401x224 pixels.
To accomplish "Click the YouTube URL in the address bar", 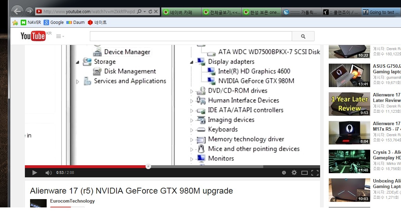I will click(x=89, y=11).
